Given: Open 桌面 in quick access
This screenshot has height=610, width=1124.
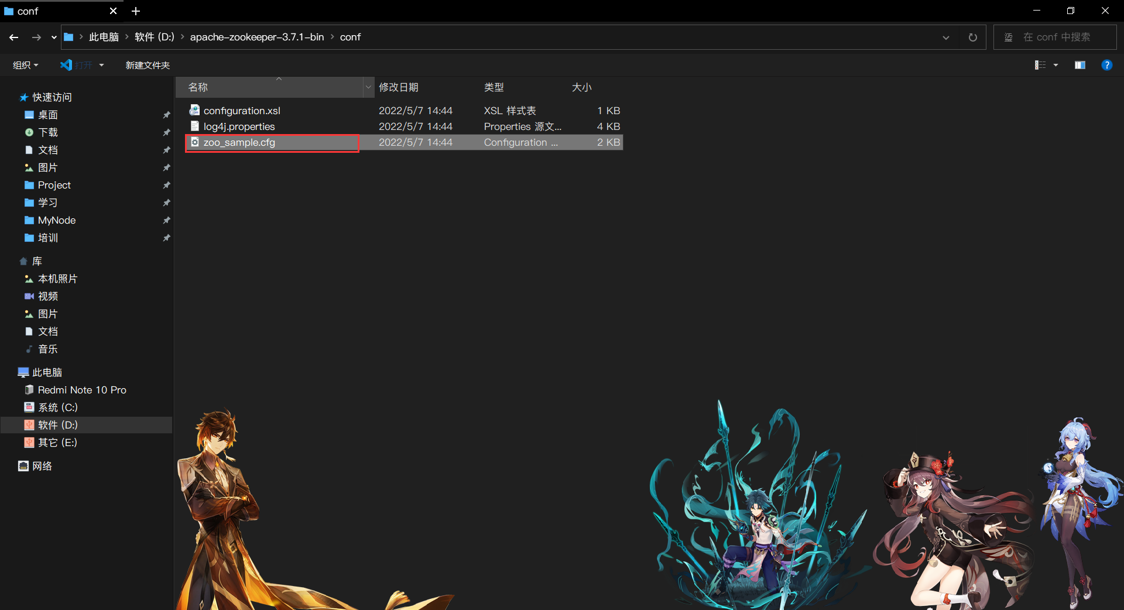Looking at the screenshot, I should (x=48, y=115).
